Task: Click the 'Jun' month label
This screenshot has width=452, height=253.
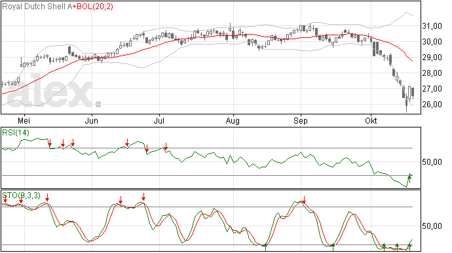Action: pos(91,121)
